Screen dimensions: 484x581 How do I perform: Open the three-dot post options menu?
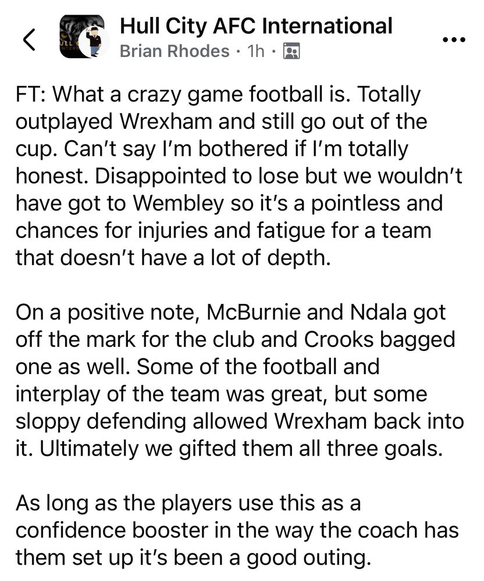pyautogui.click(x=454, y=40)
